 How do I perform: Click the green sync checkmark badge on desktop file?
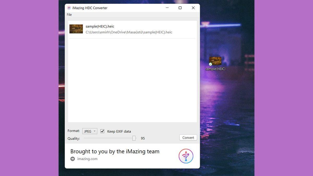210,64
